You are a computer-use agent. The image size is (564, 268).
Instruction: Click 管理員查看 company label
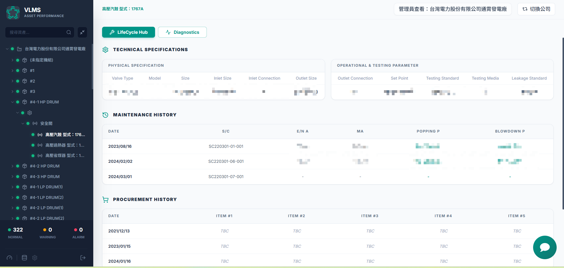click(452, 9)
